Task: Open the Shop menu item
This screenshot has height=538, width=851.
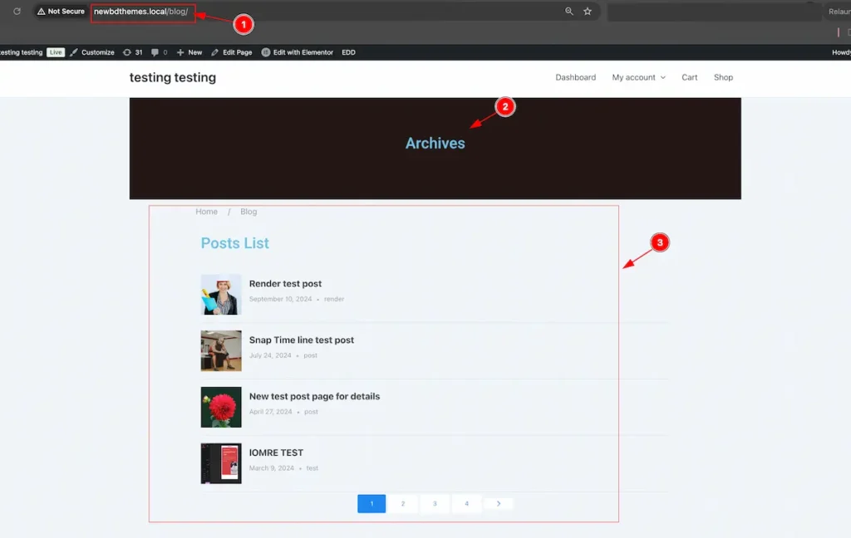Action: pyautogui.click(x=723, y=77)
